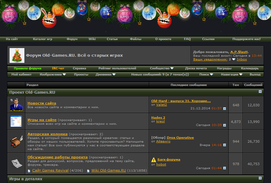
Task: Open the Игры на сайте section
Action: 42,120
